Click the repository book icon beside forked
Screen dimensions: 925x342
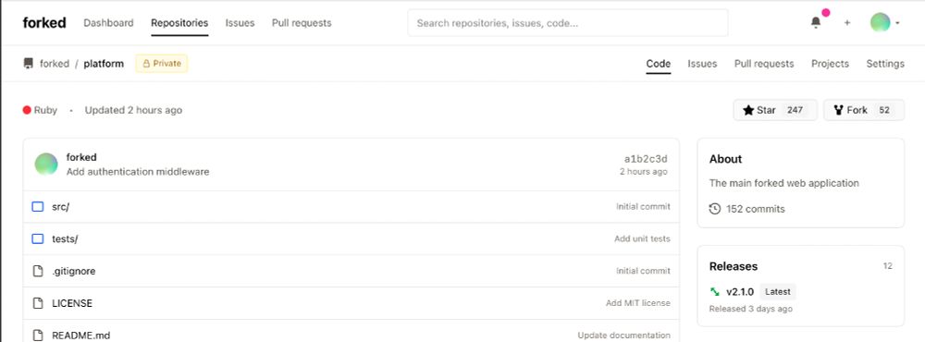click(x=29, y=64)
